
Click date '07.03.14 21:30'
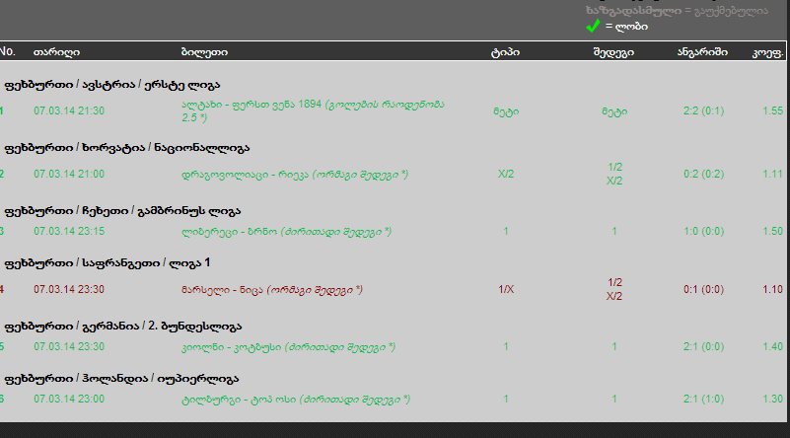tap(69, 110)
